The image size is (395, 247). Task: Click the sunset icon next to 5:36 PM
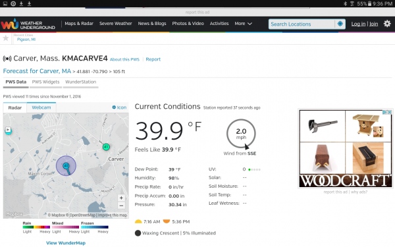[x=167, y=221]
